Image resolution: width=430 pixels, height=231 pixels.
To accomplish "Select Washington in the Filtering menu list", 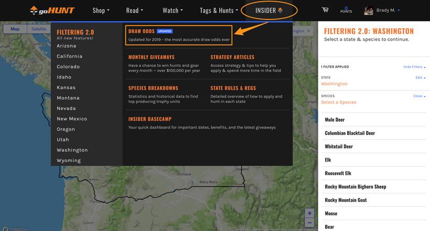I will 72,150.
